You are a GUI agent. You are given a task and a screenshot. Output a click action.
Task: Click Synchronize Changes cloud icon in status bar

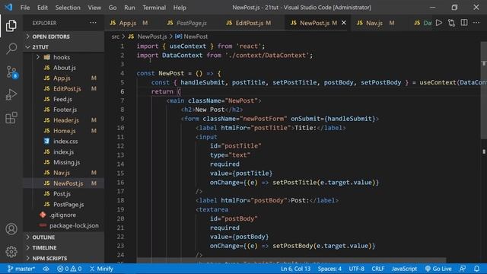[x=46, y=269]
